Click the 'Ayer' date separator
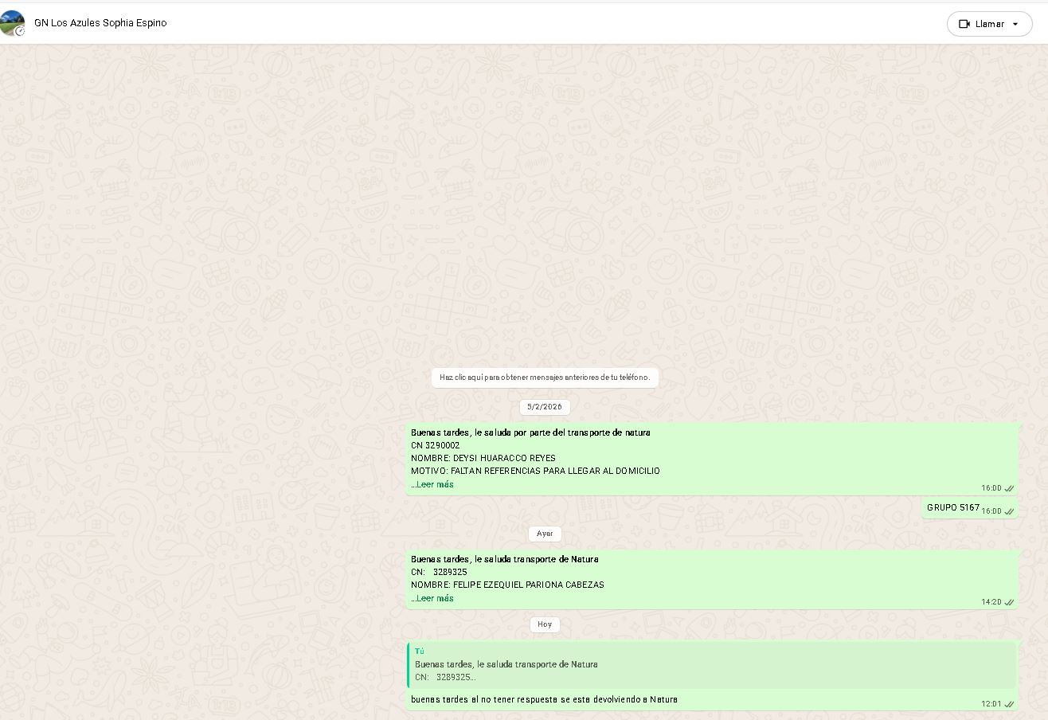The height and width of the screenshot is (720, 1048). (545, 534)
